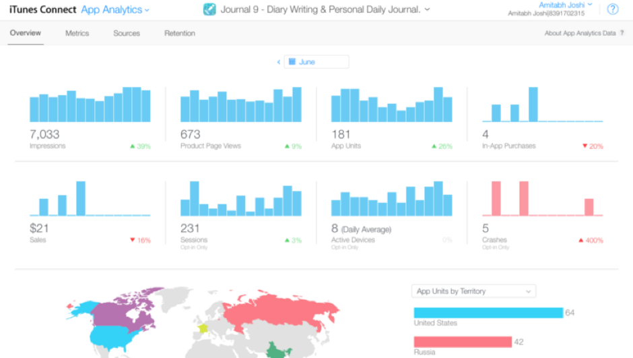Click the About App Analytics Data question mark
This screenshot has width=633, height=358.
click(622, 33)
